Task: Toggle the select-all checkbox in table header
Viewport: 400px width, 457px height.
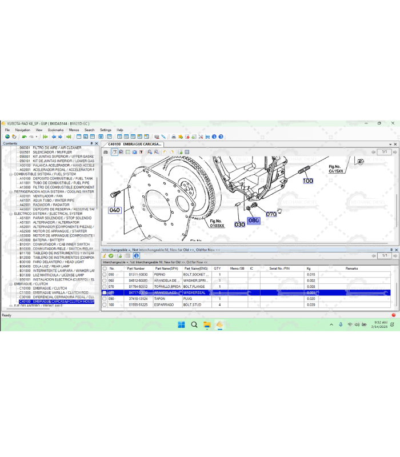Action: [x=104, y=268]
